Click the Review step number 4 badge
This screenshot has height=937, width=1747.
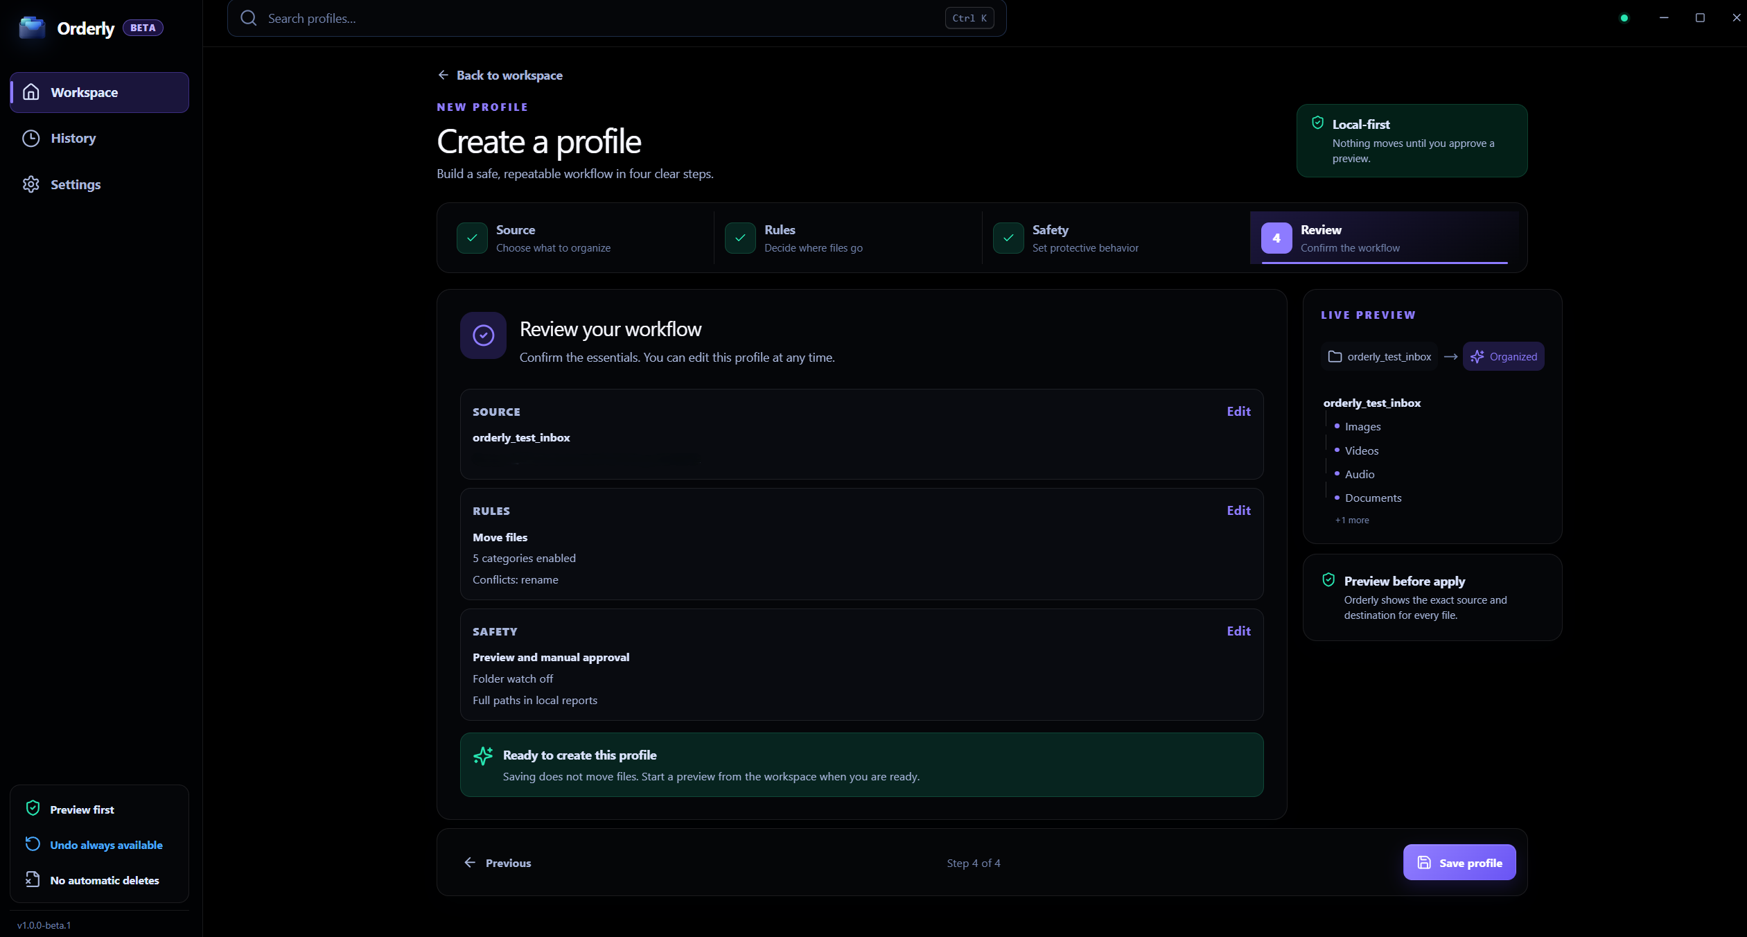pos(1276,238)
